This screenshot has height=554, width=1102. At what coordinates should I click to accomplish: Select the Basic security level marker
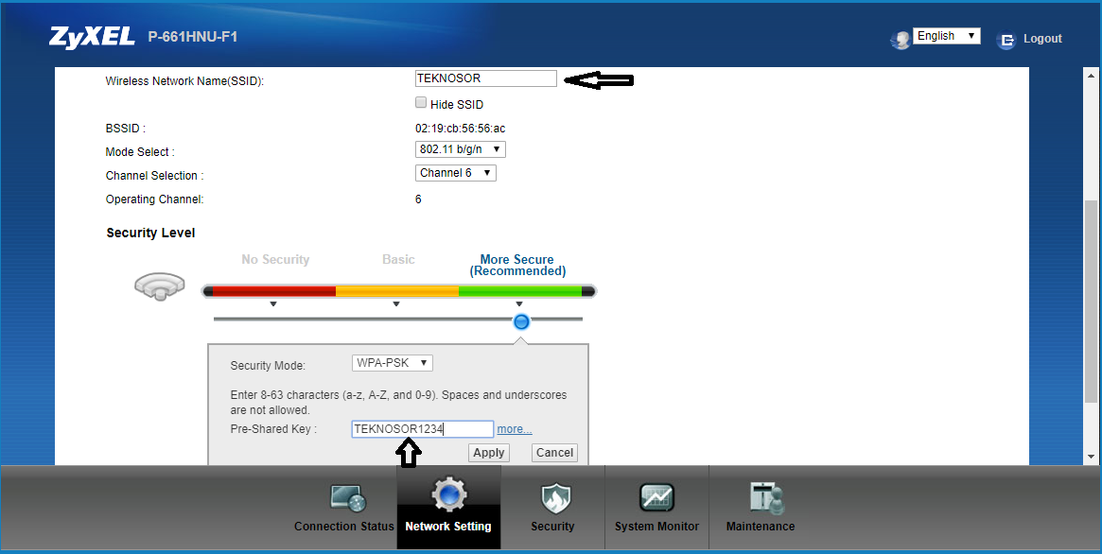[396, 304]
